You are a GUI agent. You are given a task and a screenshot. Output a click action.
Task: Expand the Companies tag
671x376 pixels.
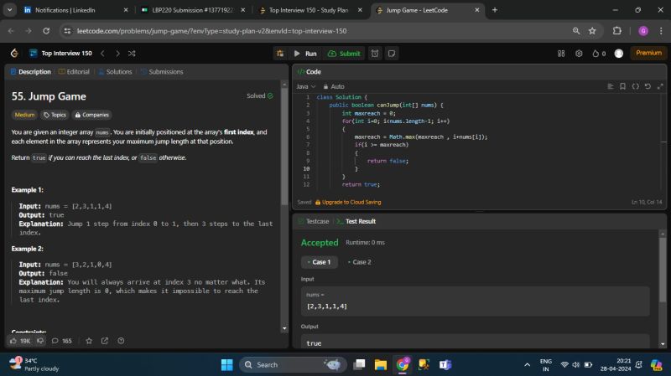(x=92, y=115)
